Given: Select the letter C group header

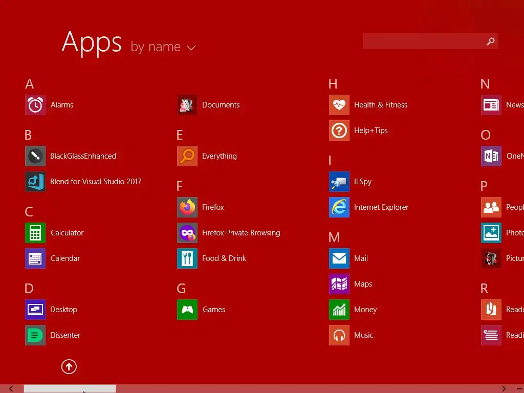Looking at the screenshot, I should 29,212.
